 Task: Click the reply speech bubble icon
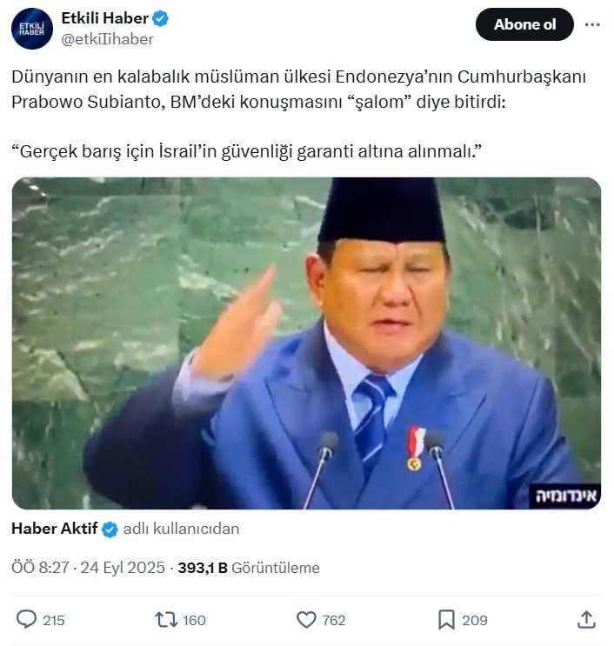point(26,619)
